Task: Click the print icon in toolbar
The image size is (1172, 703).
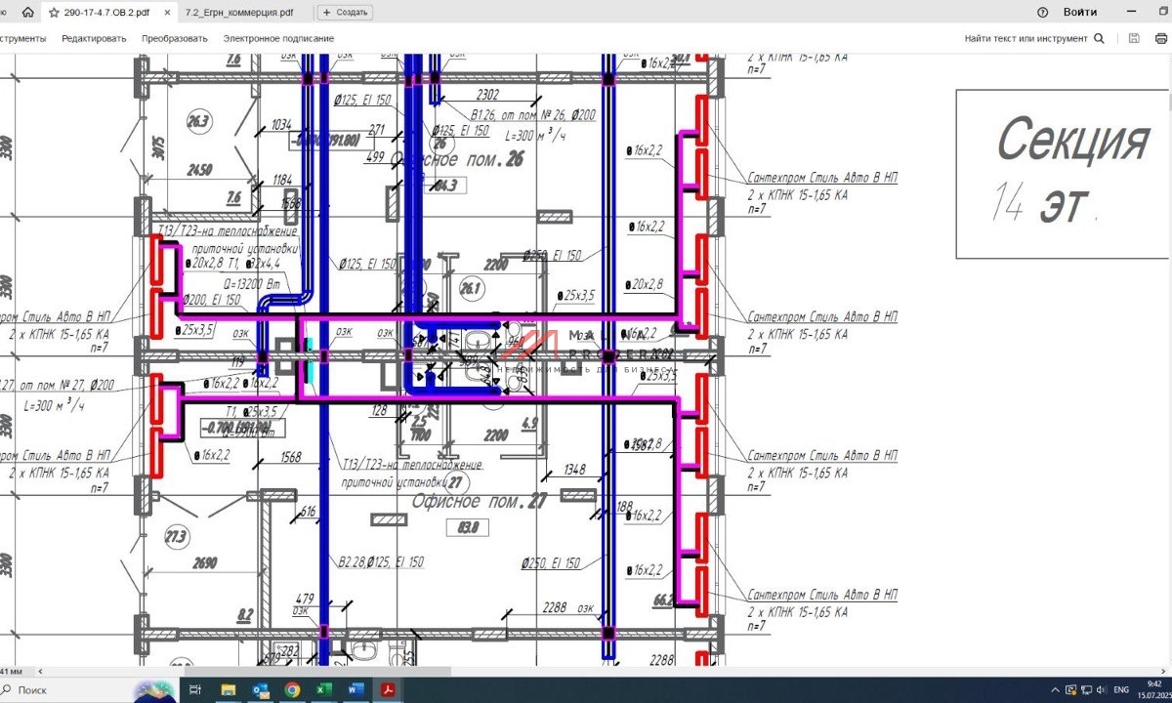Action: point(1162,38)
